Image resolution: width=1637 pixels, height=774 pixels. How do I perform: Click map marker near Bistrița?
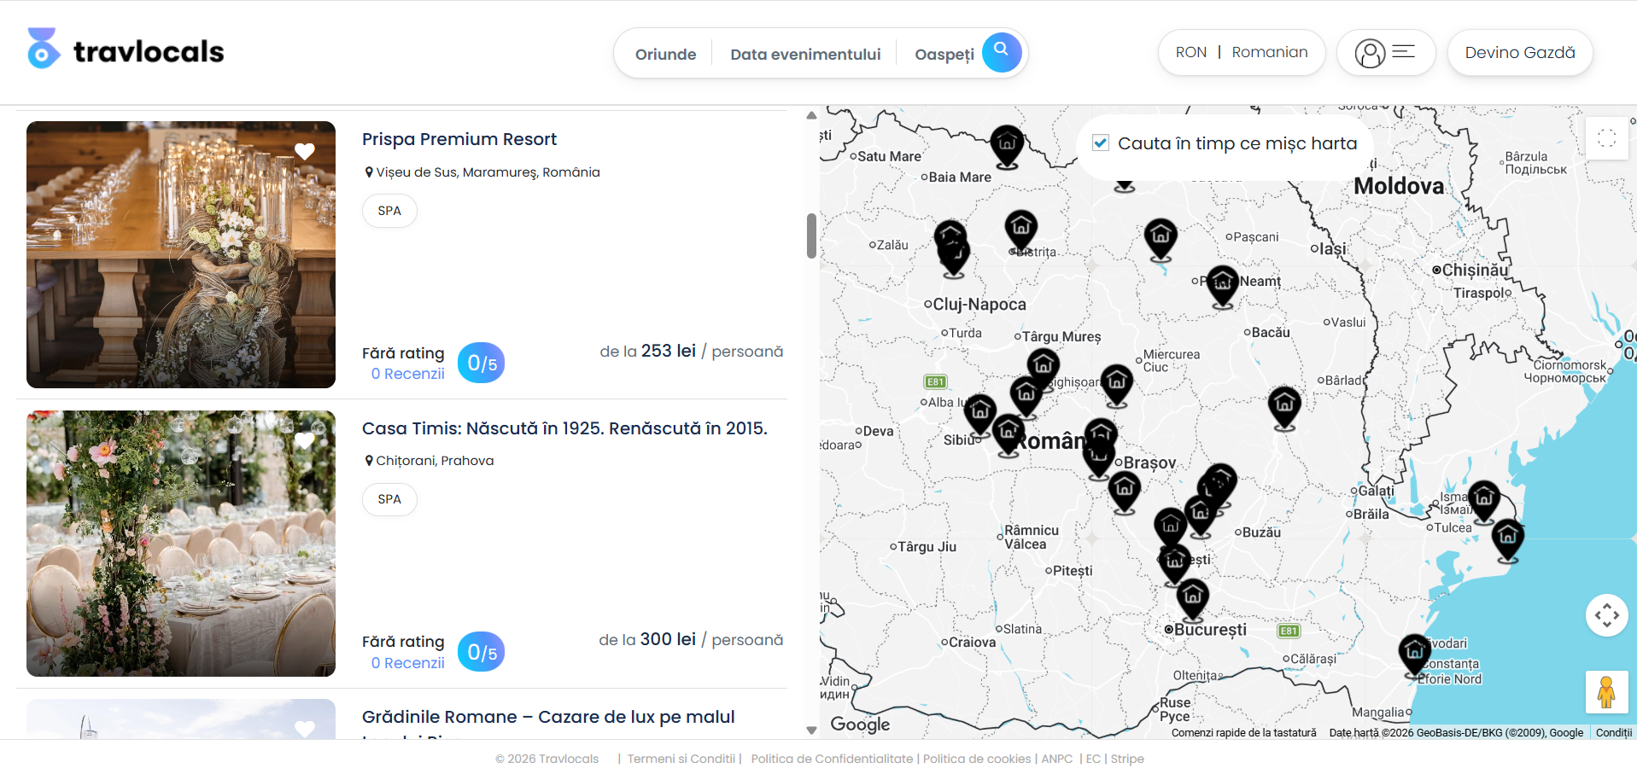point(1020,231)
